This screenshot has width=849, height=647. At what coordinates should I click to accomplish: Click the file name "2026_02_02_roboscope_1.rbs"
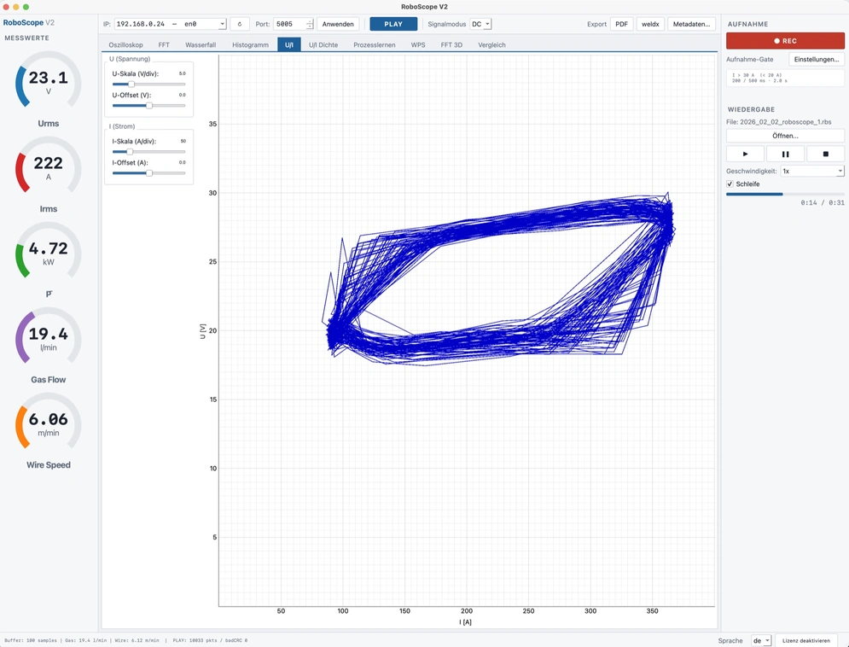pyautogui.click(x=786, y=122)
